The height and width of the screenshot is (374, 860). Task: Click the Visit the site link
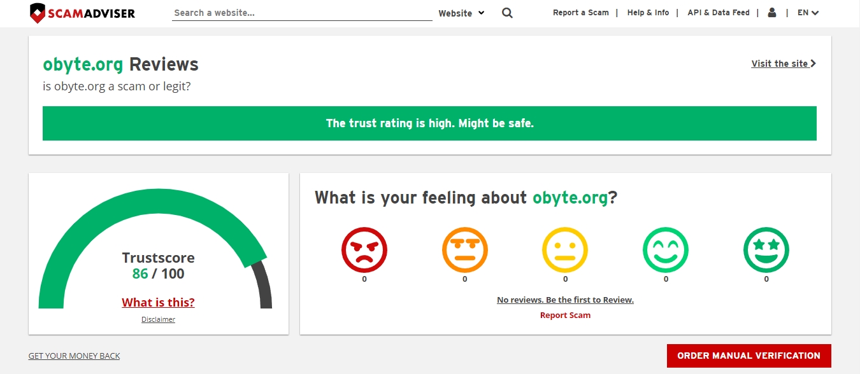[783, 64]
